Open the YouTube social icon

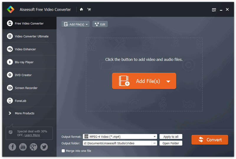click(x=23, y=147)
